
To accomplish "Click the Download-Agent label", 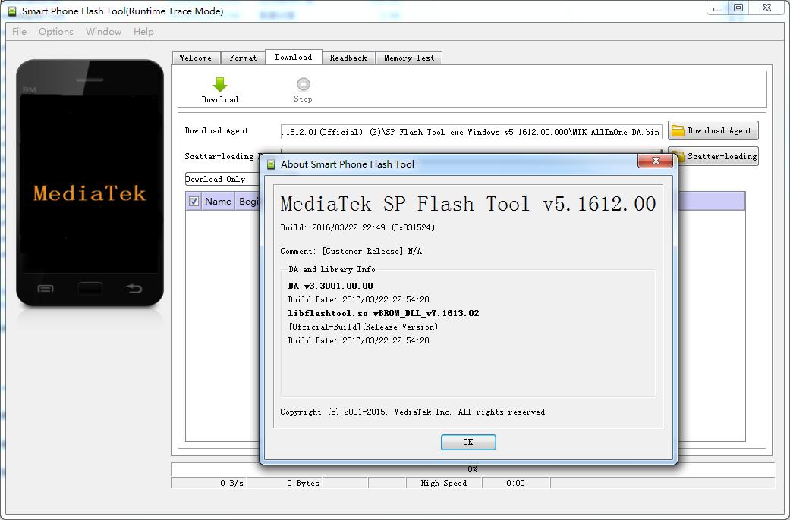I will 216,131.
